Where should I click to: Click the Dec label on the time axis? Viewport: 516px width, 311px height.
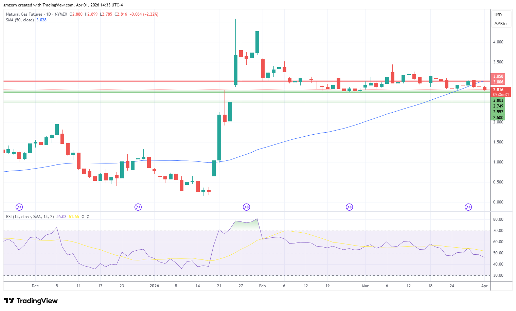pos(35,286)
